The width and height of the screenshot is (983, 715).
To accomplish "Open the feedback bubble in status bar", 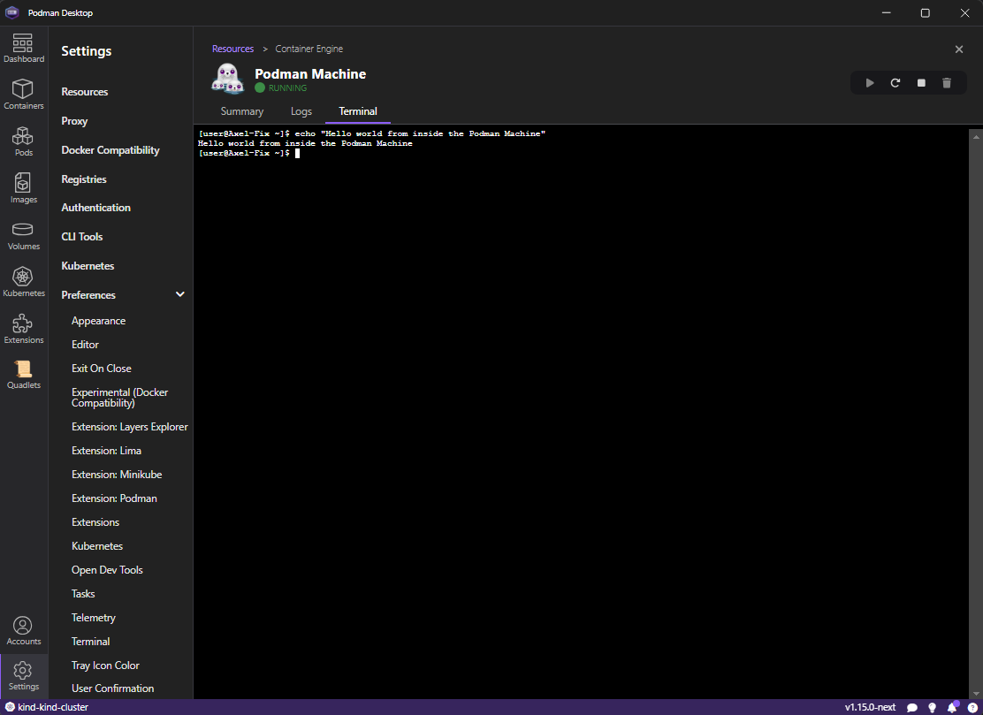I will point(912,707).
